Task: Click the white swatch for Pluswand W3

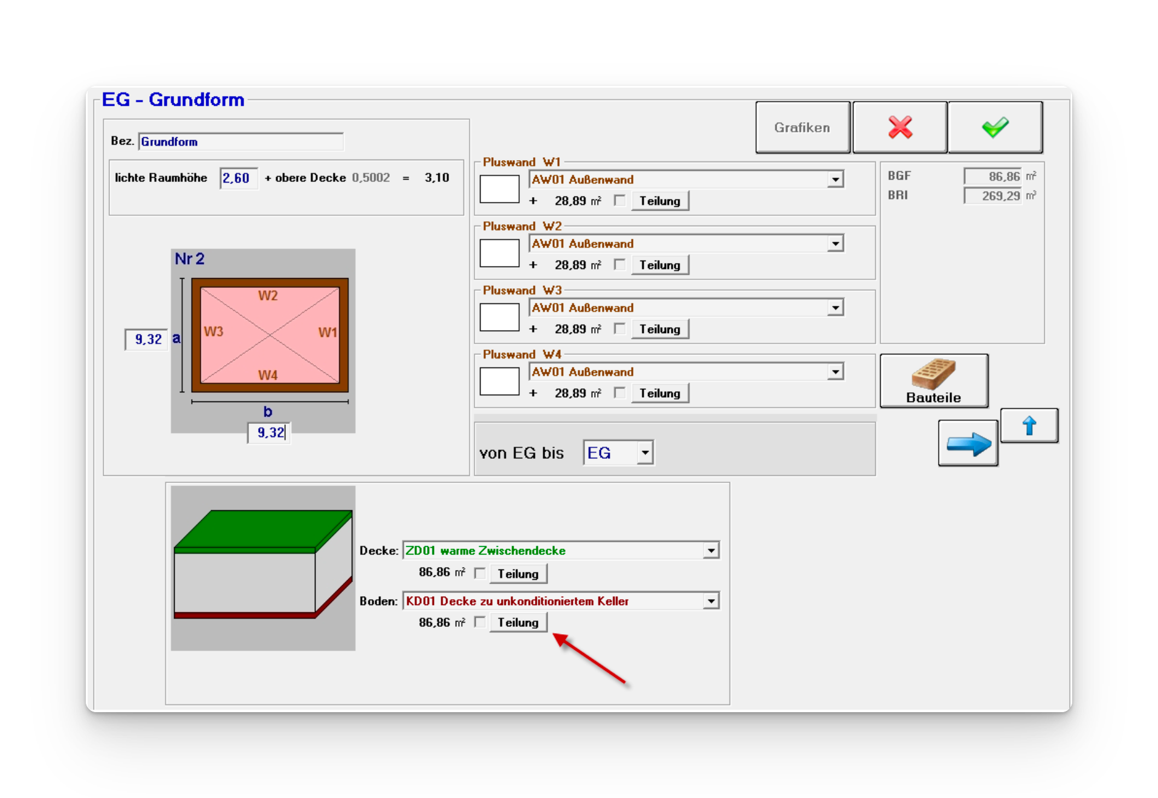Action: [499, 317]
